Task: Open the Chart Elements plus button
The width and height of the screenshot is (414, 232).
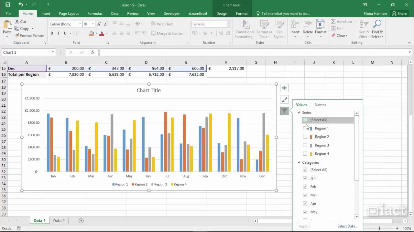Action: click(284, 88)
